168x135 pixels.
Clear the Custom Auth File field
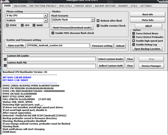pos(130,66)
